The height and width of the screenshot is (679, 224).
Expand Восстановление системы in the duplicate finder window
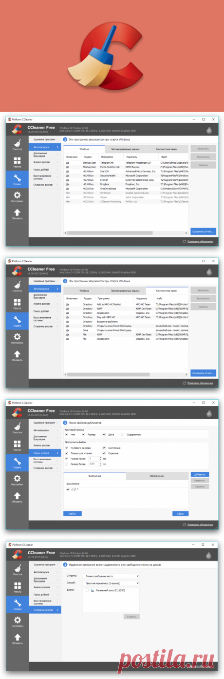45,460
